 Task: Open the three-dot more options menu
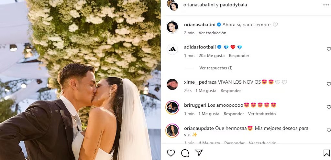tap(326, 5)
